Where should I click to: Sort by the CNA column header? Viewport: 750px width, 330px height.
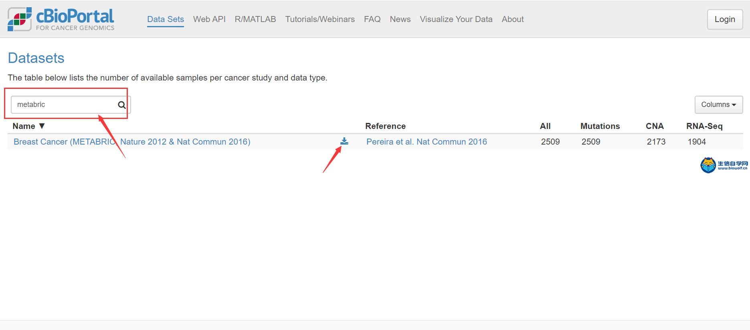point(655,126)
